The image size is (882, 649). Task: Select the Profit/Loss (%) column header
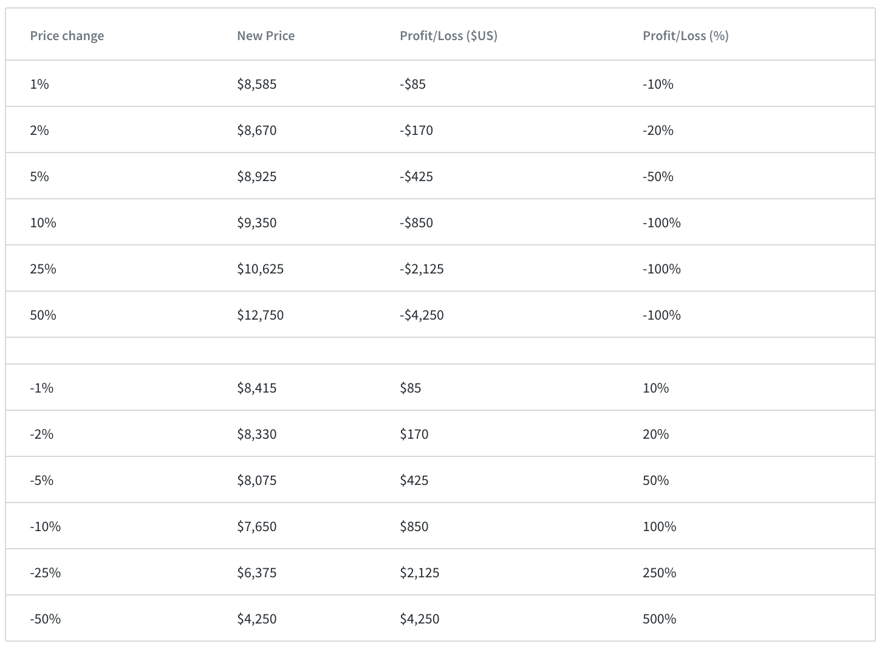[685, 36]
